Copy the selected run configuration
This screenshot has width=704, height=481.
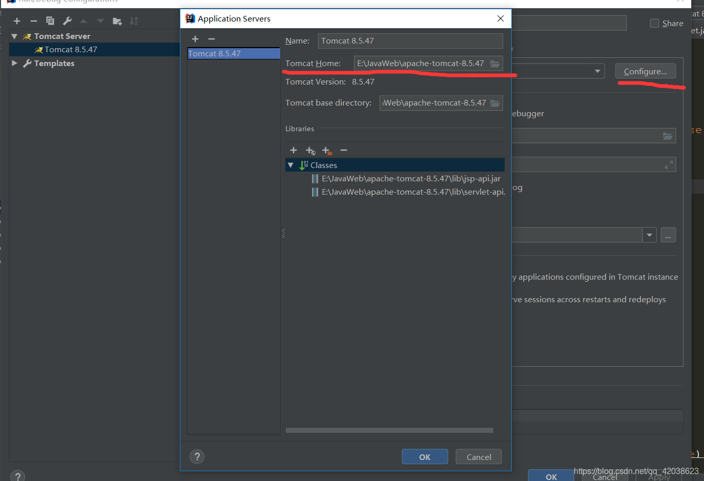(x=50, y=21)
